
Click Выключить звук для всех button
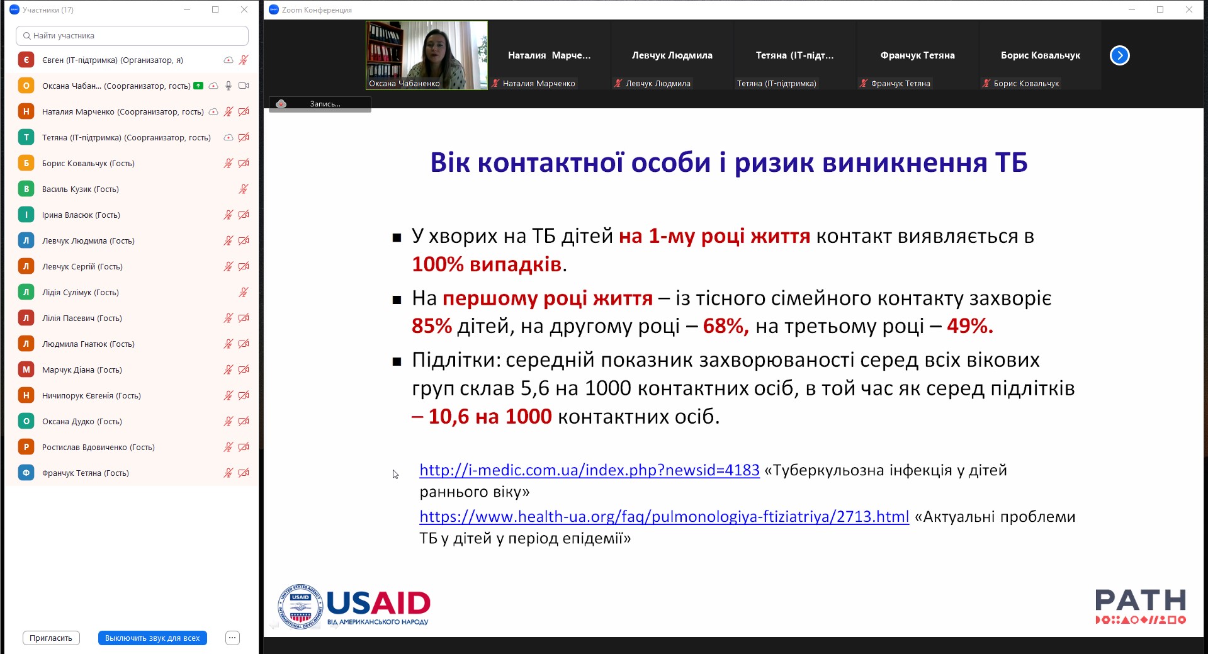[152, 638]
